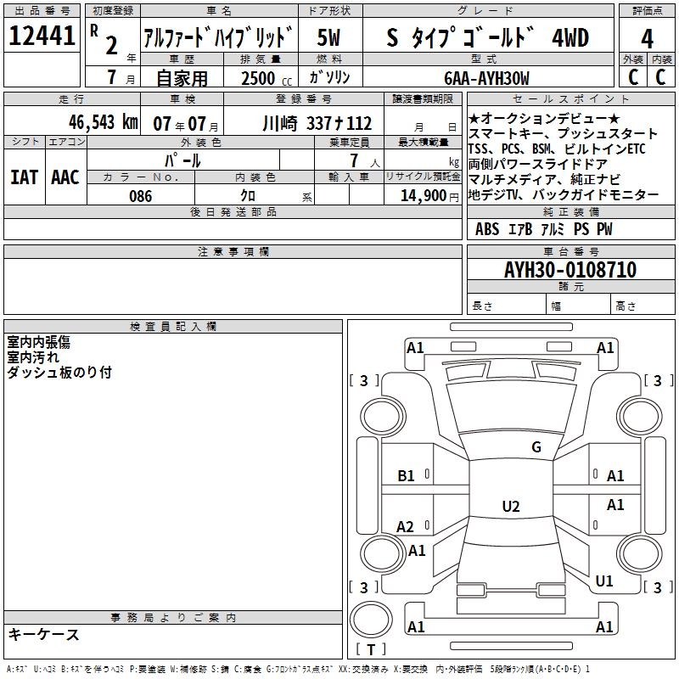Select the 車台番号 header
Viewport: 679px width, 679px height.
(570, 251)
